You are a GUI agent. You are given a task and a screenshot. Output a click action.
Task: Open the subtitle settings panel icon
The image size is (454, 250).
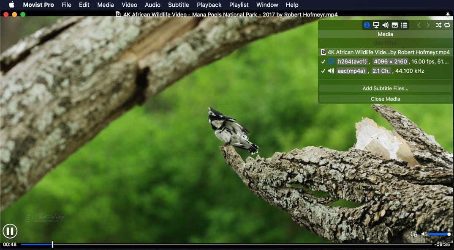point(394,25)
